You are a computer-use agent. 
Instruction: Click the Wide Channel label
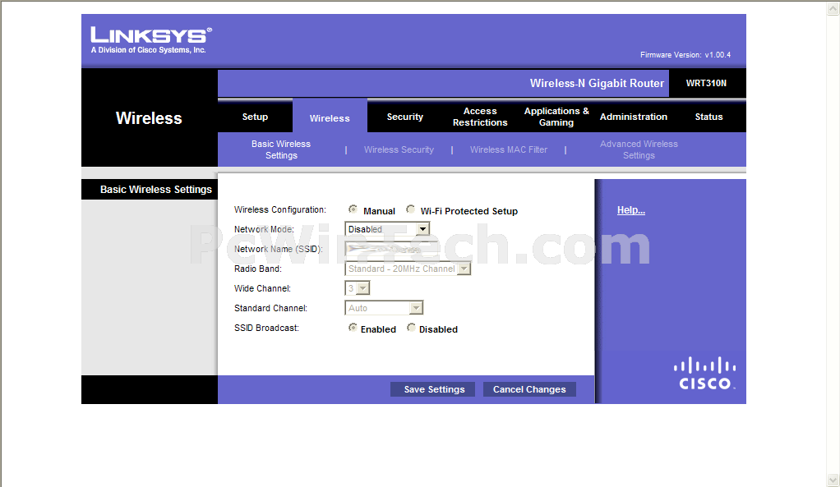pos(262,288)
